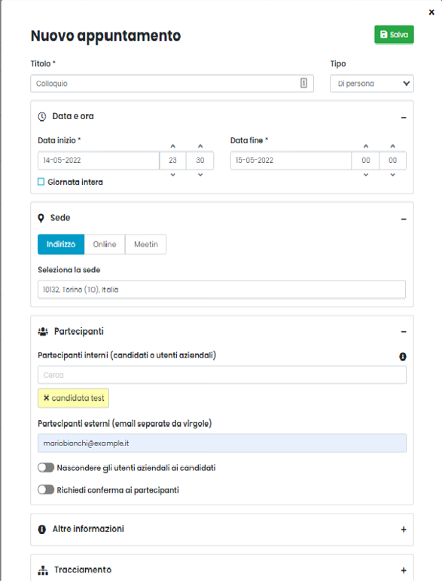This screenshot has height=583, width=442.
Task: Collapse the Partecipanti section
Action: (x=404, y=332)
